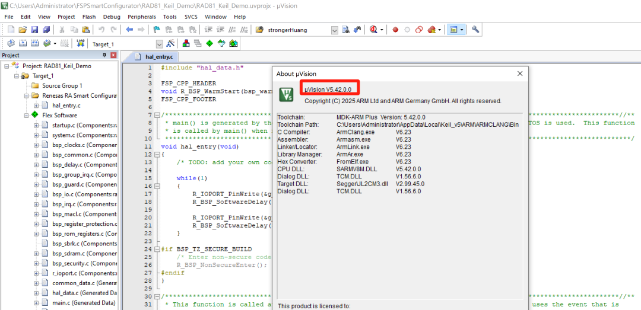Save the current file using toolbar
The height and width of the screenshot is (310, 641).
35,30
